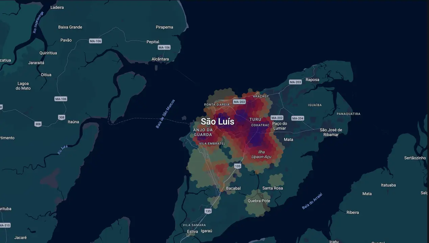Click the MA-310 road shield
Image resolution: width=429 pixels, height=243 pixels.
[5, 225]
